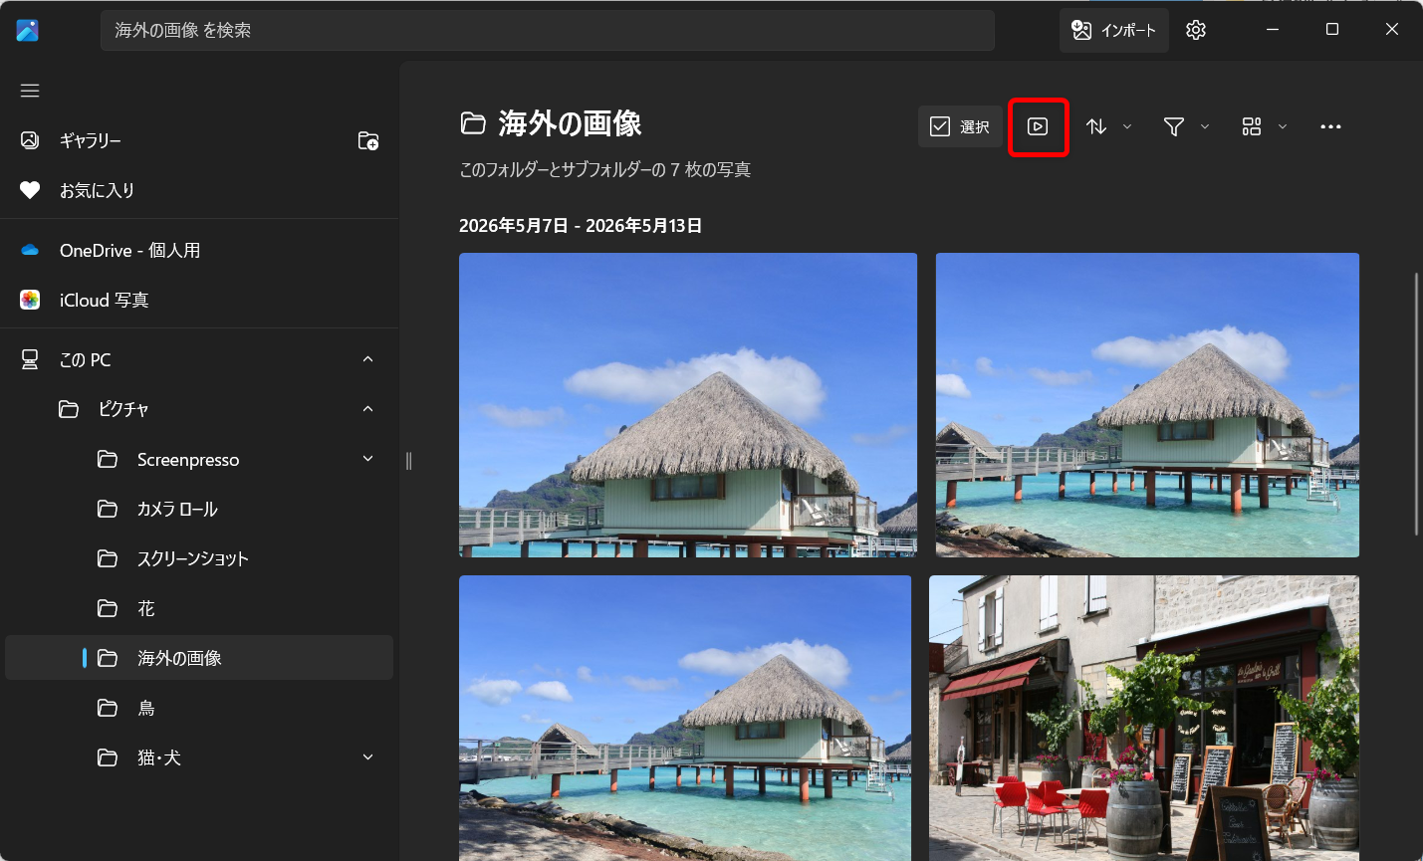
Task: Toggle the hamburger navigation menu
Action: tap(30, 91)
